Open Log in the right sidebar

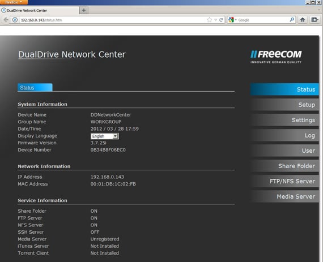tap(284, 135)
